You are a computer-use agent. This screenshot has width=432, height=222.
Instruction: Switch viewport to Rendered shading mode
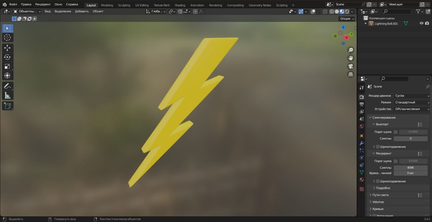coord(347,11)
